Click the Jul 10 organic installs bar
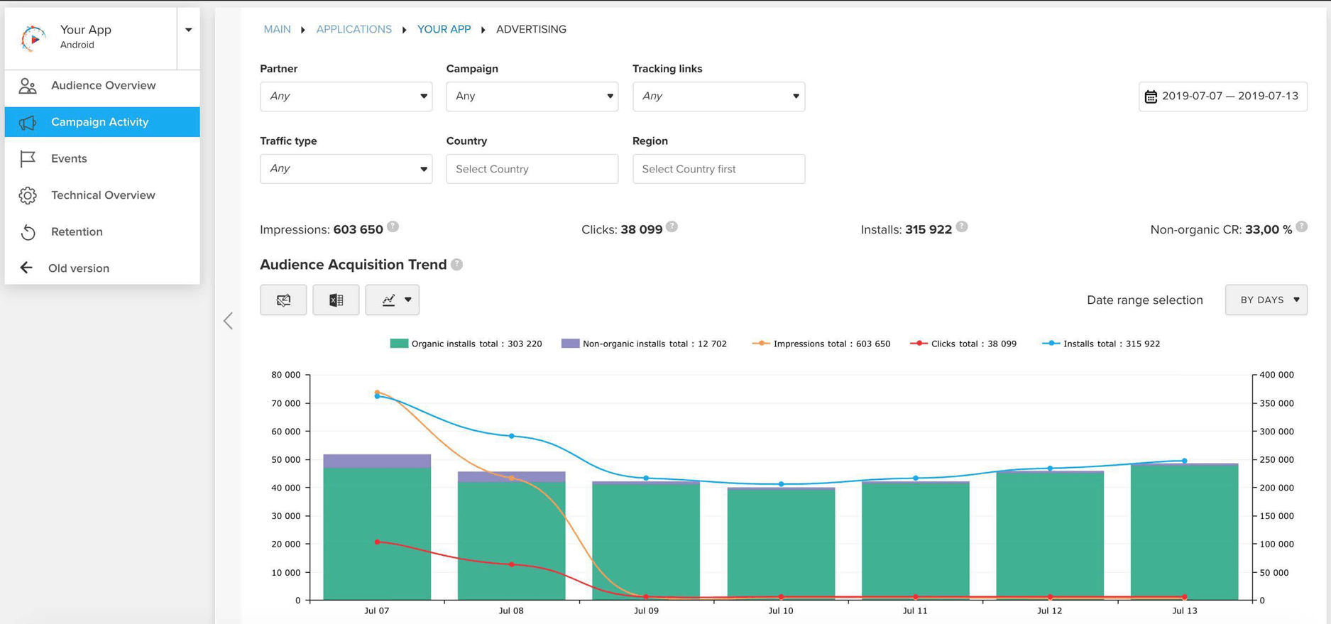The height and width of the screenshot is (624, 1331). 781,544
